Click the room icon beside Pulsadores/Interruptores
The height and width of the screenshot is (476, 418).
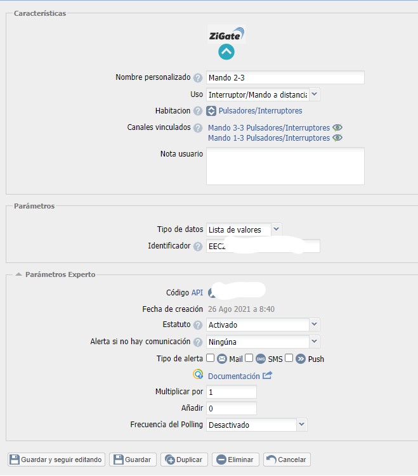[x=212, y=111]
